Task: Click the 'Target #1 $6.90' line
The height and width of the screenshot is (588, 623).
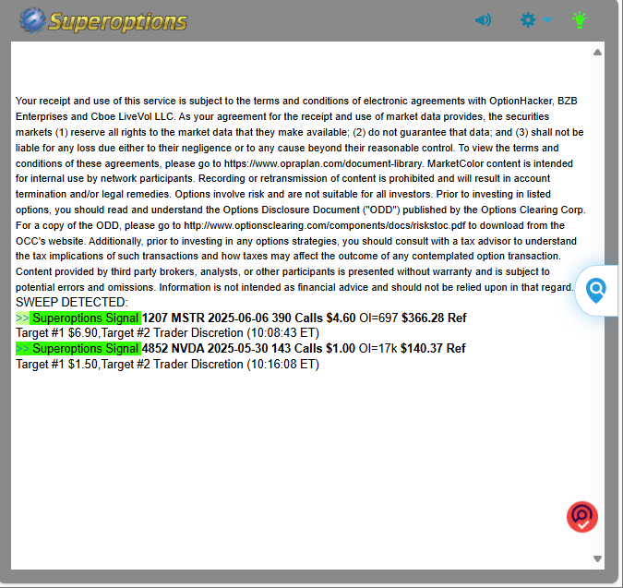Action: (56, 333)
